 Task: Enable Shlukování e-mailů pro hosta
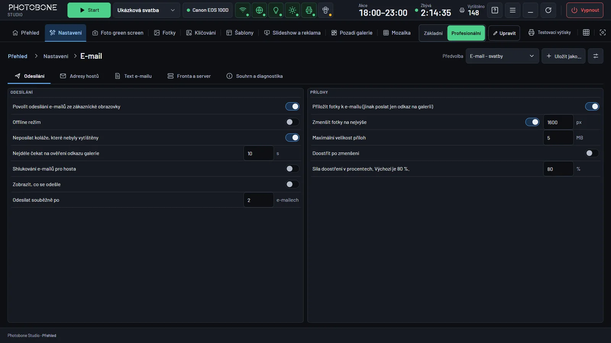293,169
